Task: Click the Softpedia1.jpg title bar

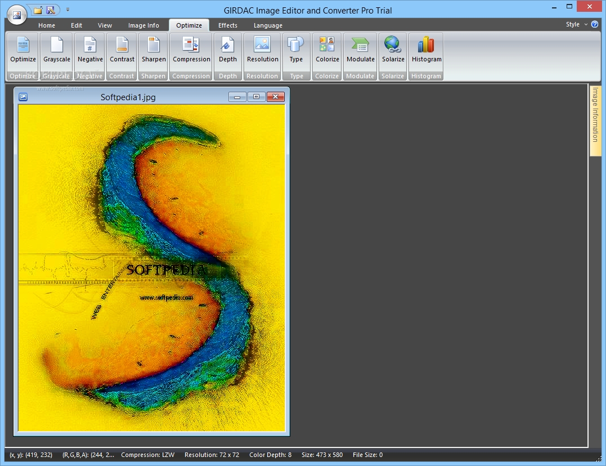Action: coord(128,97)
